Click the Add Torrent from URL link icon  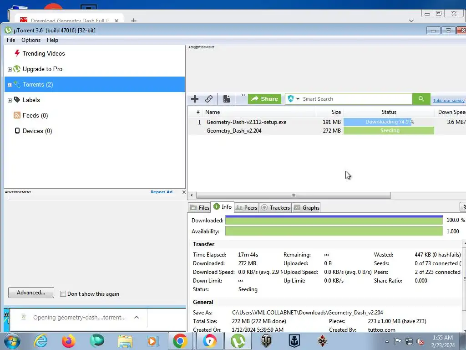coord(209,99)
